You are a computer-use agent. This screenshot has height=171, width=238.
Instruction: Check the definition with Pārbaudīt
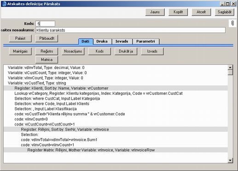tap(46, 38)
